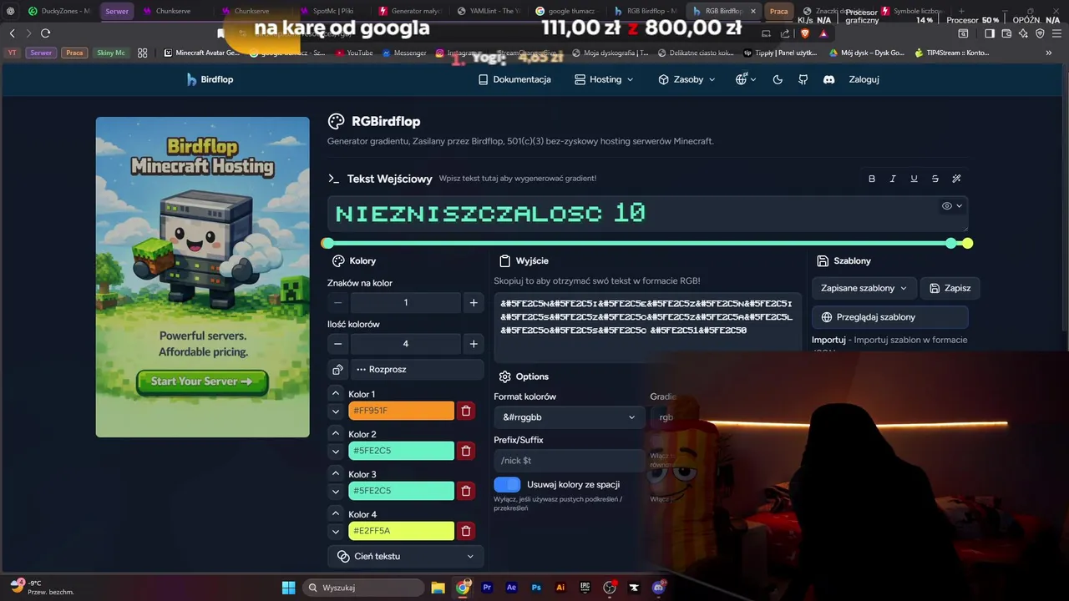Viewport: 1069px width, 601px height.
Task: Expand the Hosting menu
Action: tap(605, 79)
